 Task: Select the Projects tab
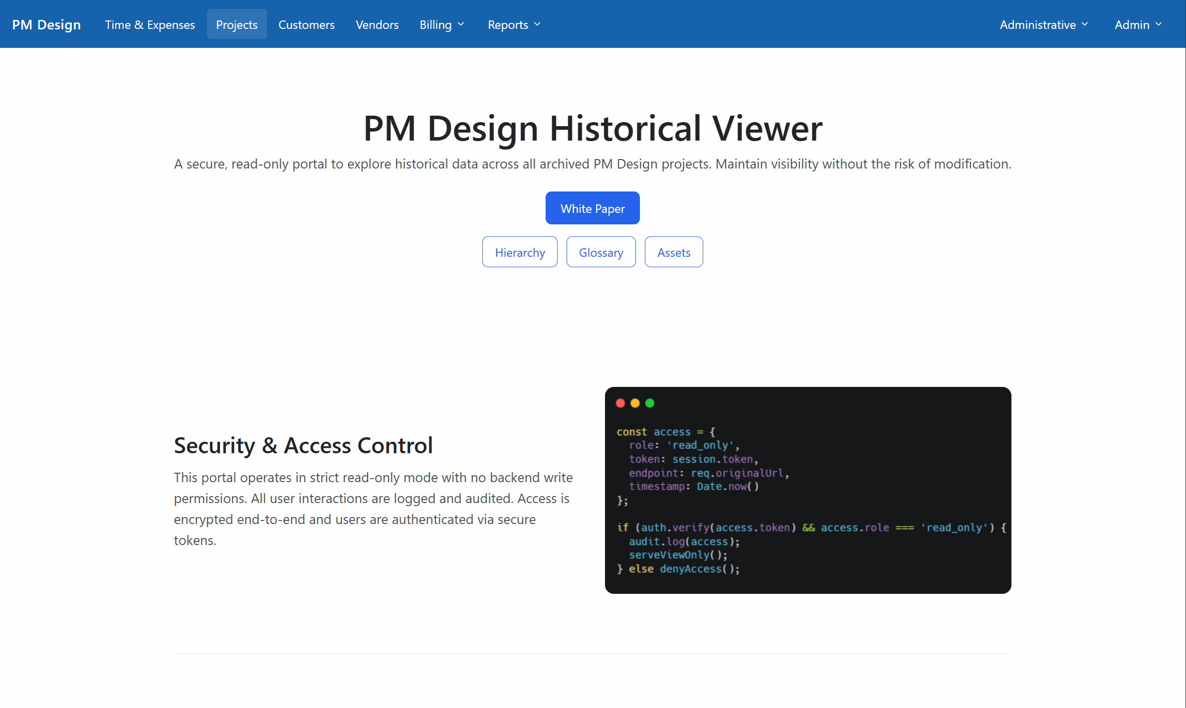click(236, 24)
